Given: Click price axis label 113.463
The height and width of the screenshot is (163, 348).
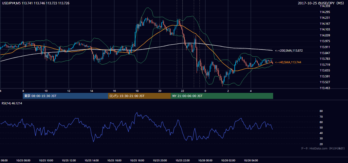Looking at the screenshot, I should pyautogui.click(x=325, y=88).
